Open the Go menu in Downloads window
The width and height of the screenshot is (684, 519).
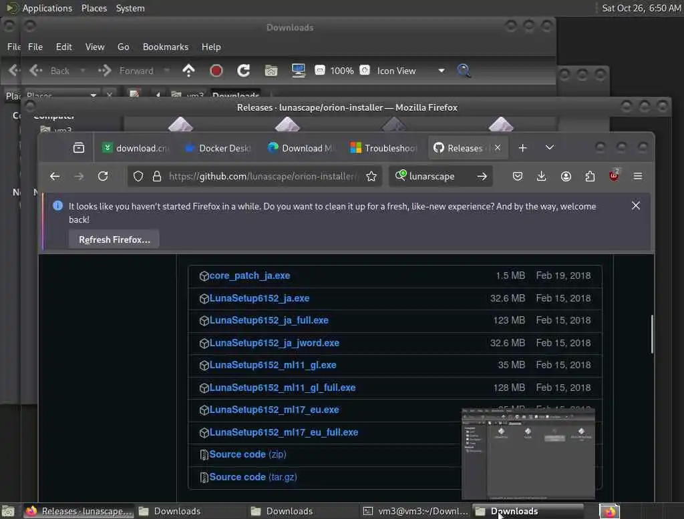[x=123, y=47]
